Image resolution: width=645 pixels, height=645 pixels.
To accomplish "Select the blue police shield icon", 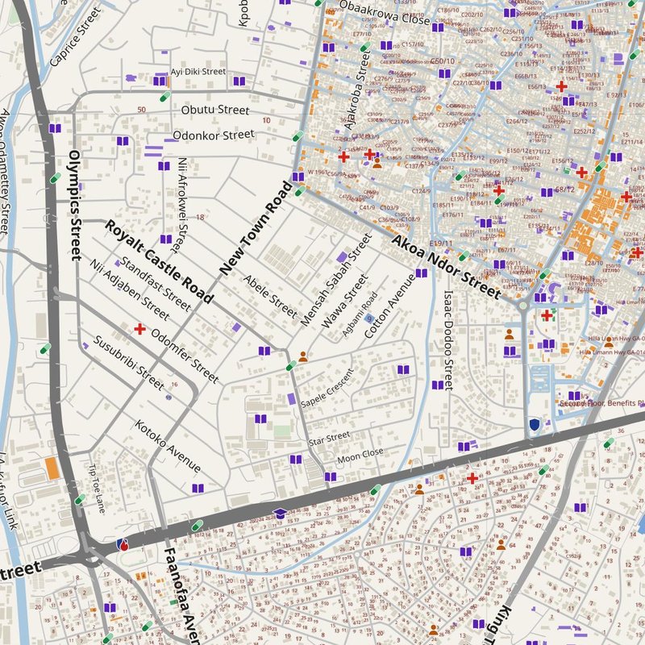I will [x=535, y=424].
